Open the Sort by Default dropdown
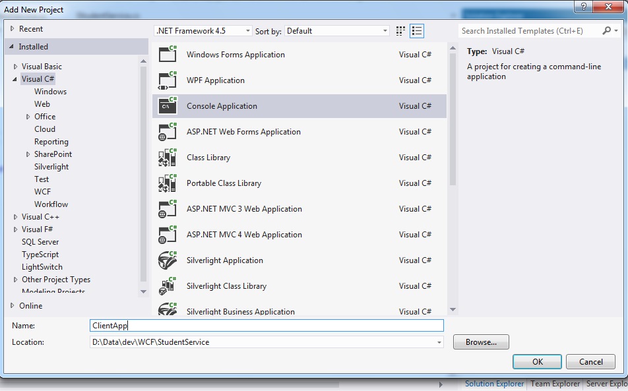Image resolution: width=628 pixels, height=391 pixels. [x=337, y=31]
